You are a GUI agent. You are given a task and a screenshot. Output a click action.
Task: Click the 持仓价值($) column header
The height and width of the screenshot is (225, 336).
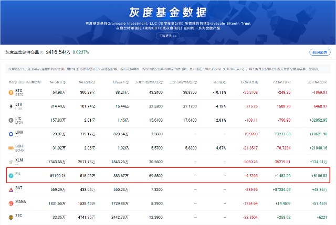(87, 82)
